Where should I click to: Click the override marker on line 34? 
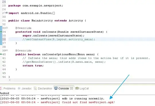click(x=1, y=32)
